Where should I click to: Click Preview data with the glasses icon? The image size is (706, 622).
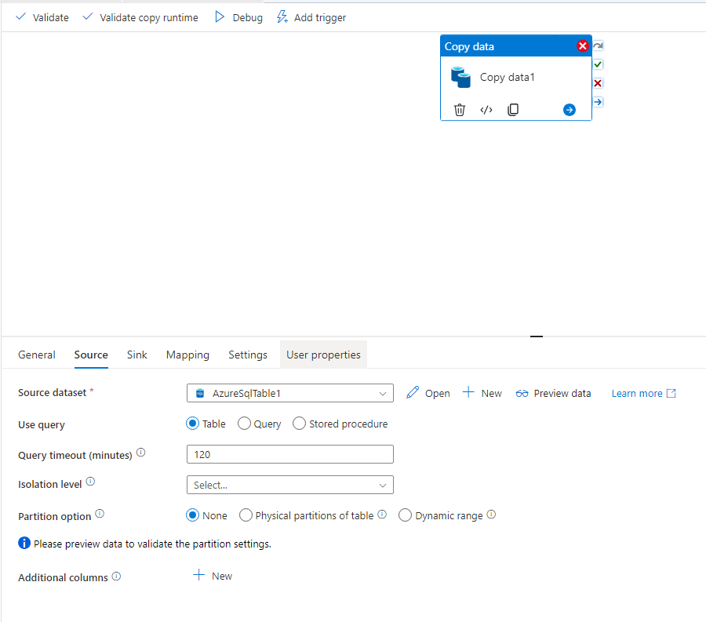(521, 393)
